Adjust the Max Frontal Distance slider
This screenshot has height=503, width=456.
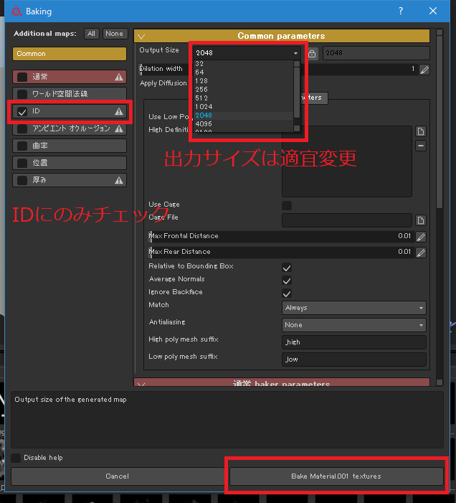281,236
